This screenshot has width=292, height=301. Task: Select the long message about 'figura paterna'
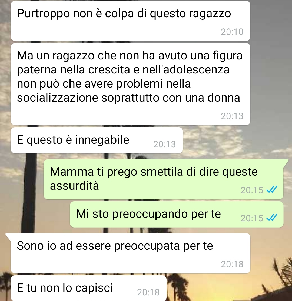click(x=130, y=84)
